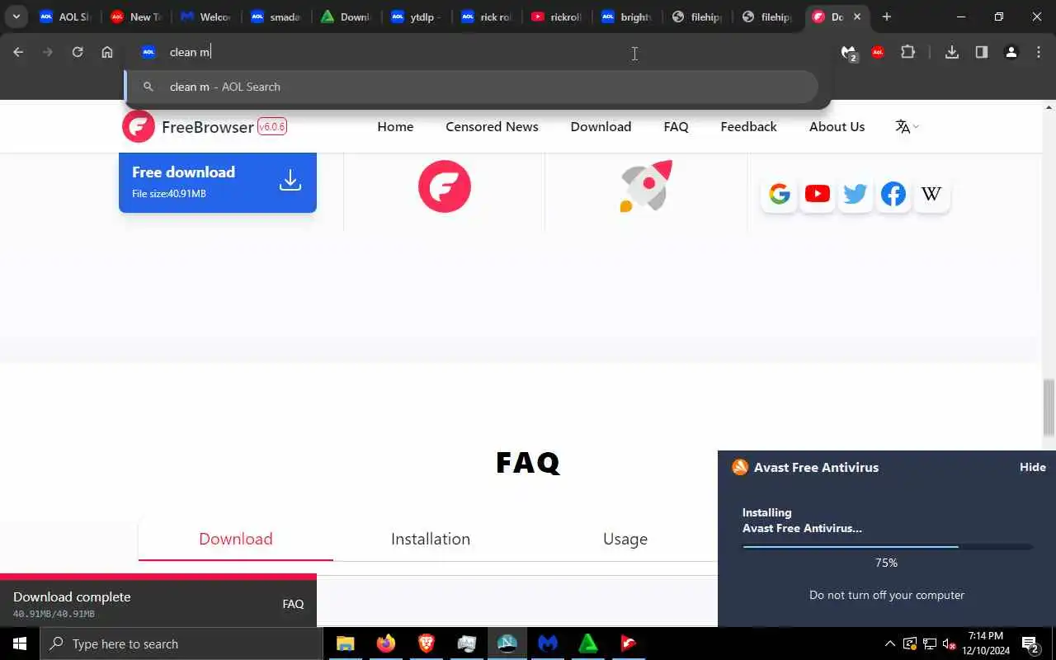Screen dimensions: 1056x660
Task: Click the pink FreeBrowser circle icon
Action: (445, 186)
